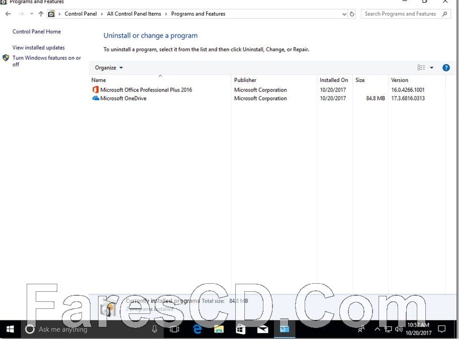
Task: Open File Explorer from the taskbar
Action: (x=219, y=329)
